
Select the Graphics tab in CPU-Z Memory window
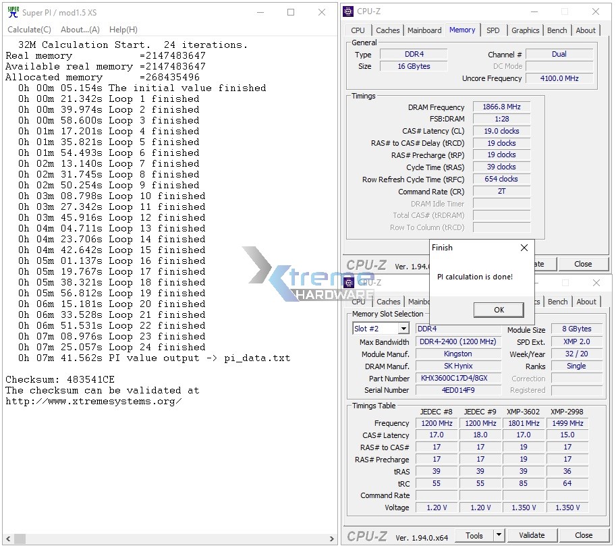tap(525, 30)
